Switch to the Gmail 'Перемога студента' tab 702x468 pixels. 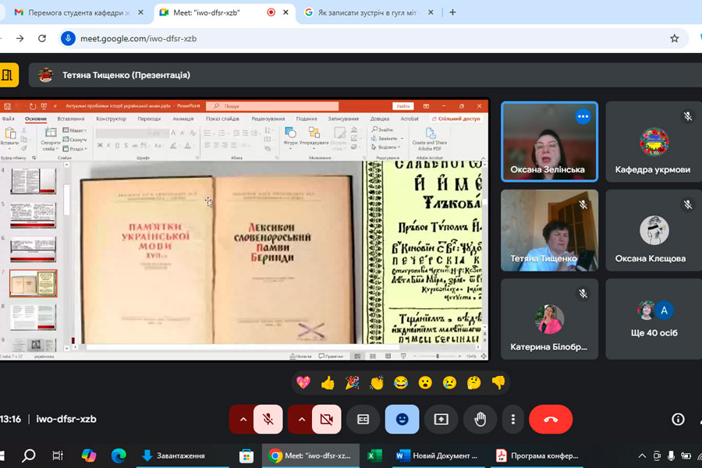point(74,12)
